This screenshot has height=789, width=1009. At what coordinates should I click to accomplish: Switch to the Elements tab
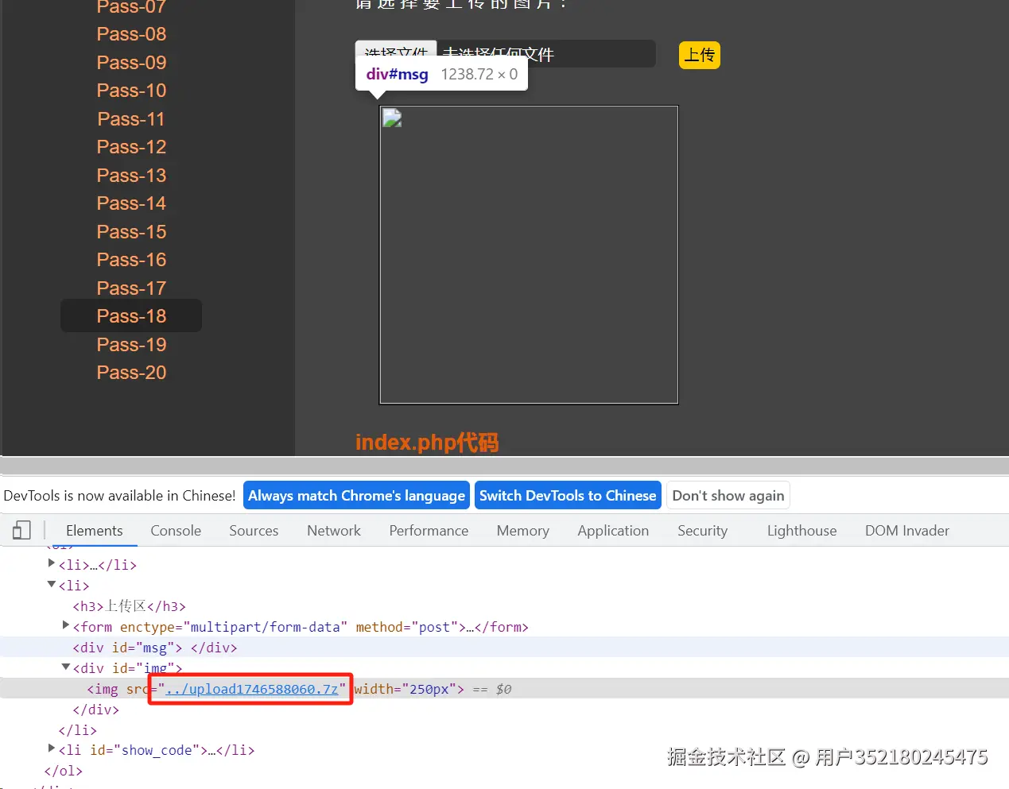pos(95,531)
